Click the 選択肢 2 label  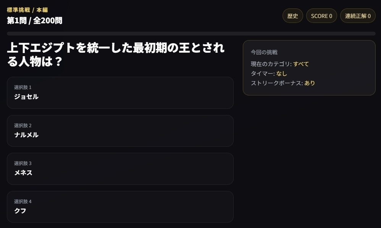point(23,125)
